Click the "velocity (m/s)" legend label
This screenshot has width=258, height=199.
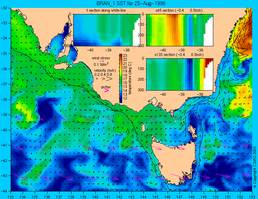pos(105,70)
